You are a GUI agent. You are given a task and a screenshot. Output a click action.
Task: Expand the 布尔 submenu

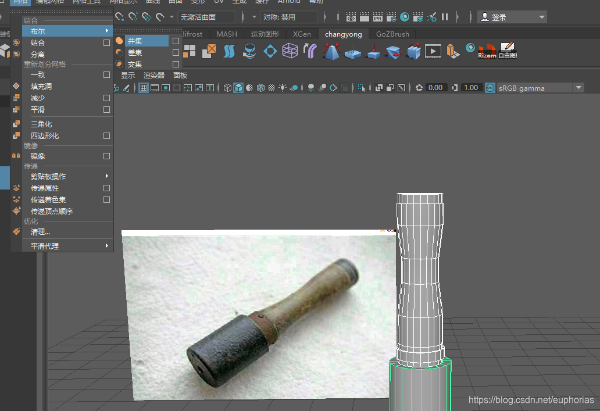click(x=67, y=31)
